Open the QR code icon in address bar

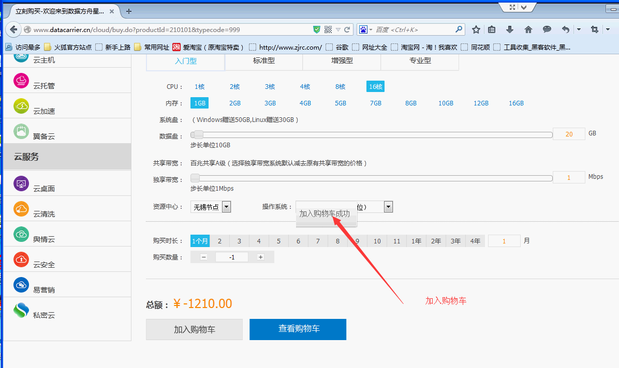coord(328,29)
